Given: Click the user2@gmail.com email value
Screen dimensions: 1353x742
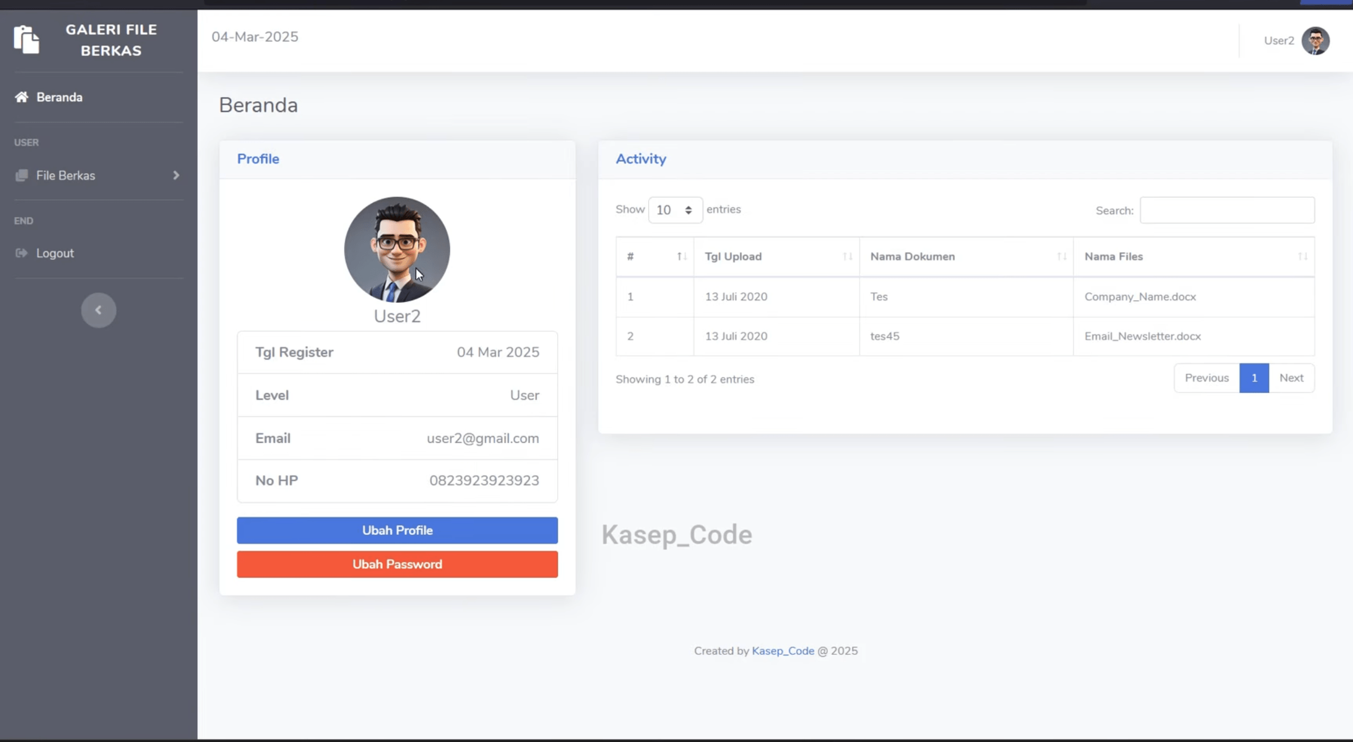Looking at the screenshot, I should click(x=483, y=438).
